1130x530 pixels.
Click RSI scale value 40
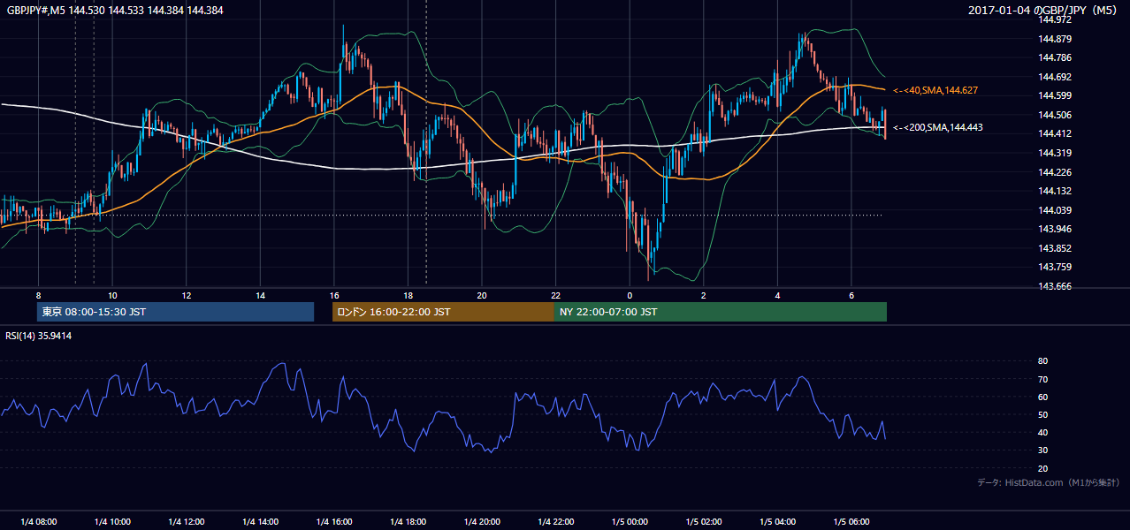pos(1042,433)
